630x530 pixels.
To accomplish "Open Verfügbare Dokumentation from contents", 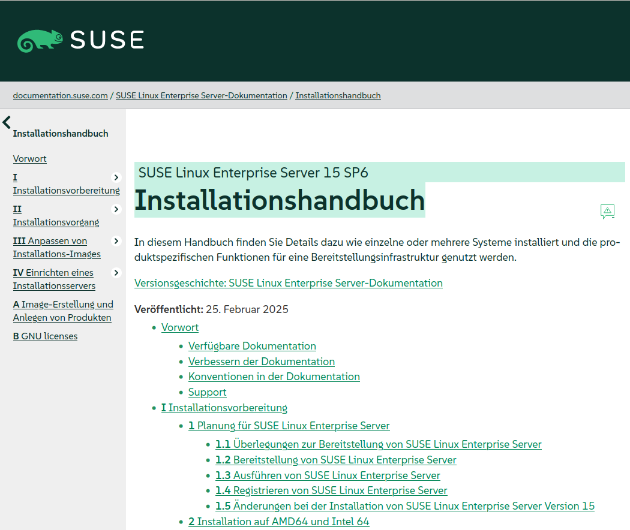I will coord(252,346).
